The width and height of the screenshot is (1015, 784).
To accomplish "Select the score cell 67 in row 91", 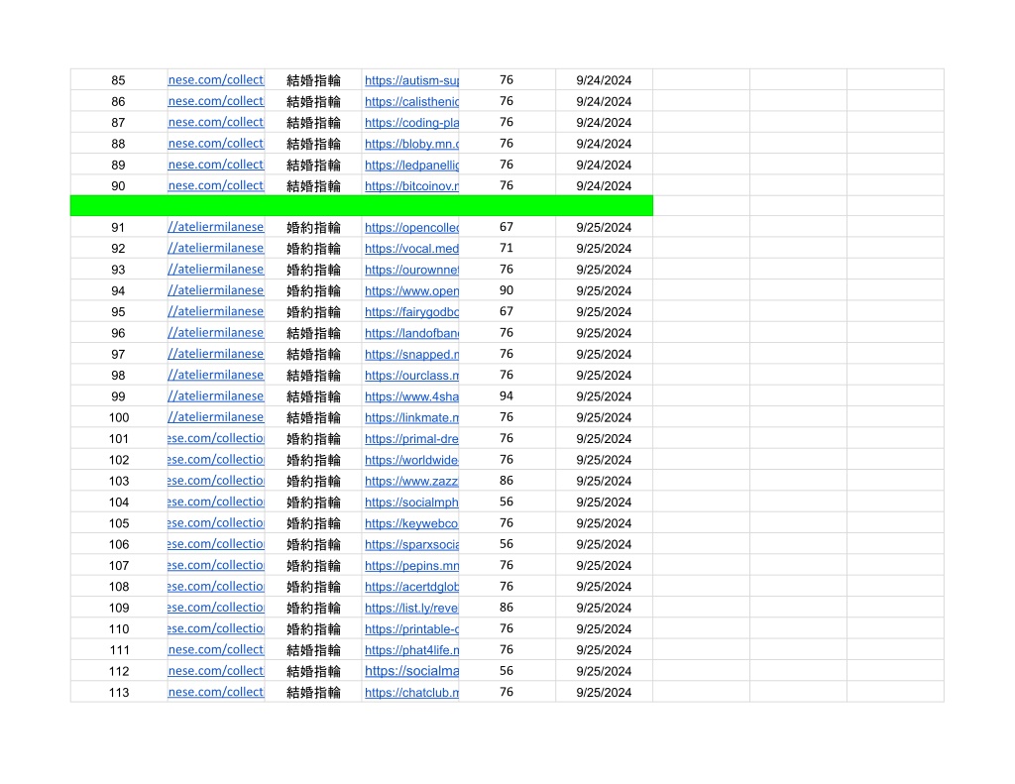I will [507, 227].
